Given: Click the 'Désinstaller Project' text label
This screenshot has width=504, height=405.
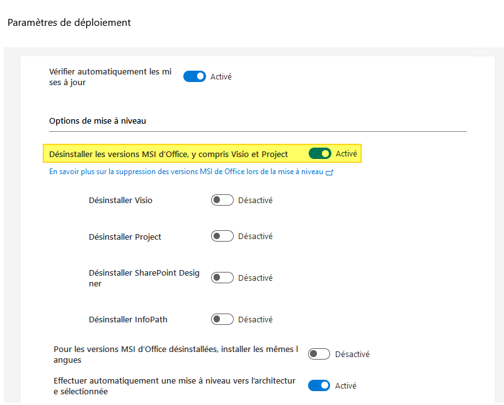Looking at the screenshot, I should click(x=125, y=235).
